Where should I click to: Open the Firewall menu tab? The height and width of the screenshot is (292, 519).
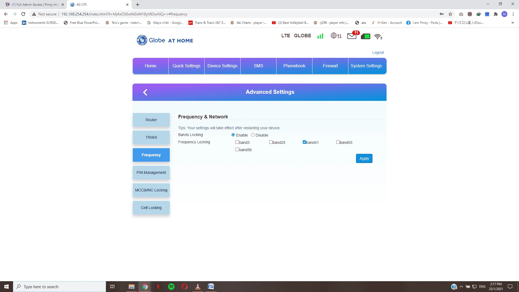point(330,66)
